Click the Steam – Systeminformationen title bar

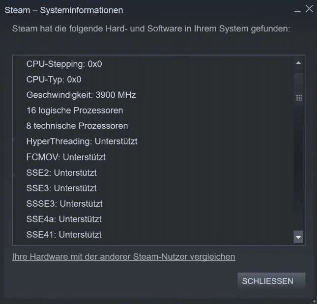[x=147, y=10]
